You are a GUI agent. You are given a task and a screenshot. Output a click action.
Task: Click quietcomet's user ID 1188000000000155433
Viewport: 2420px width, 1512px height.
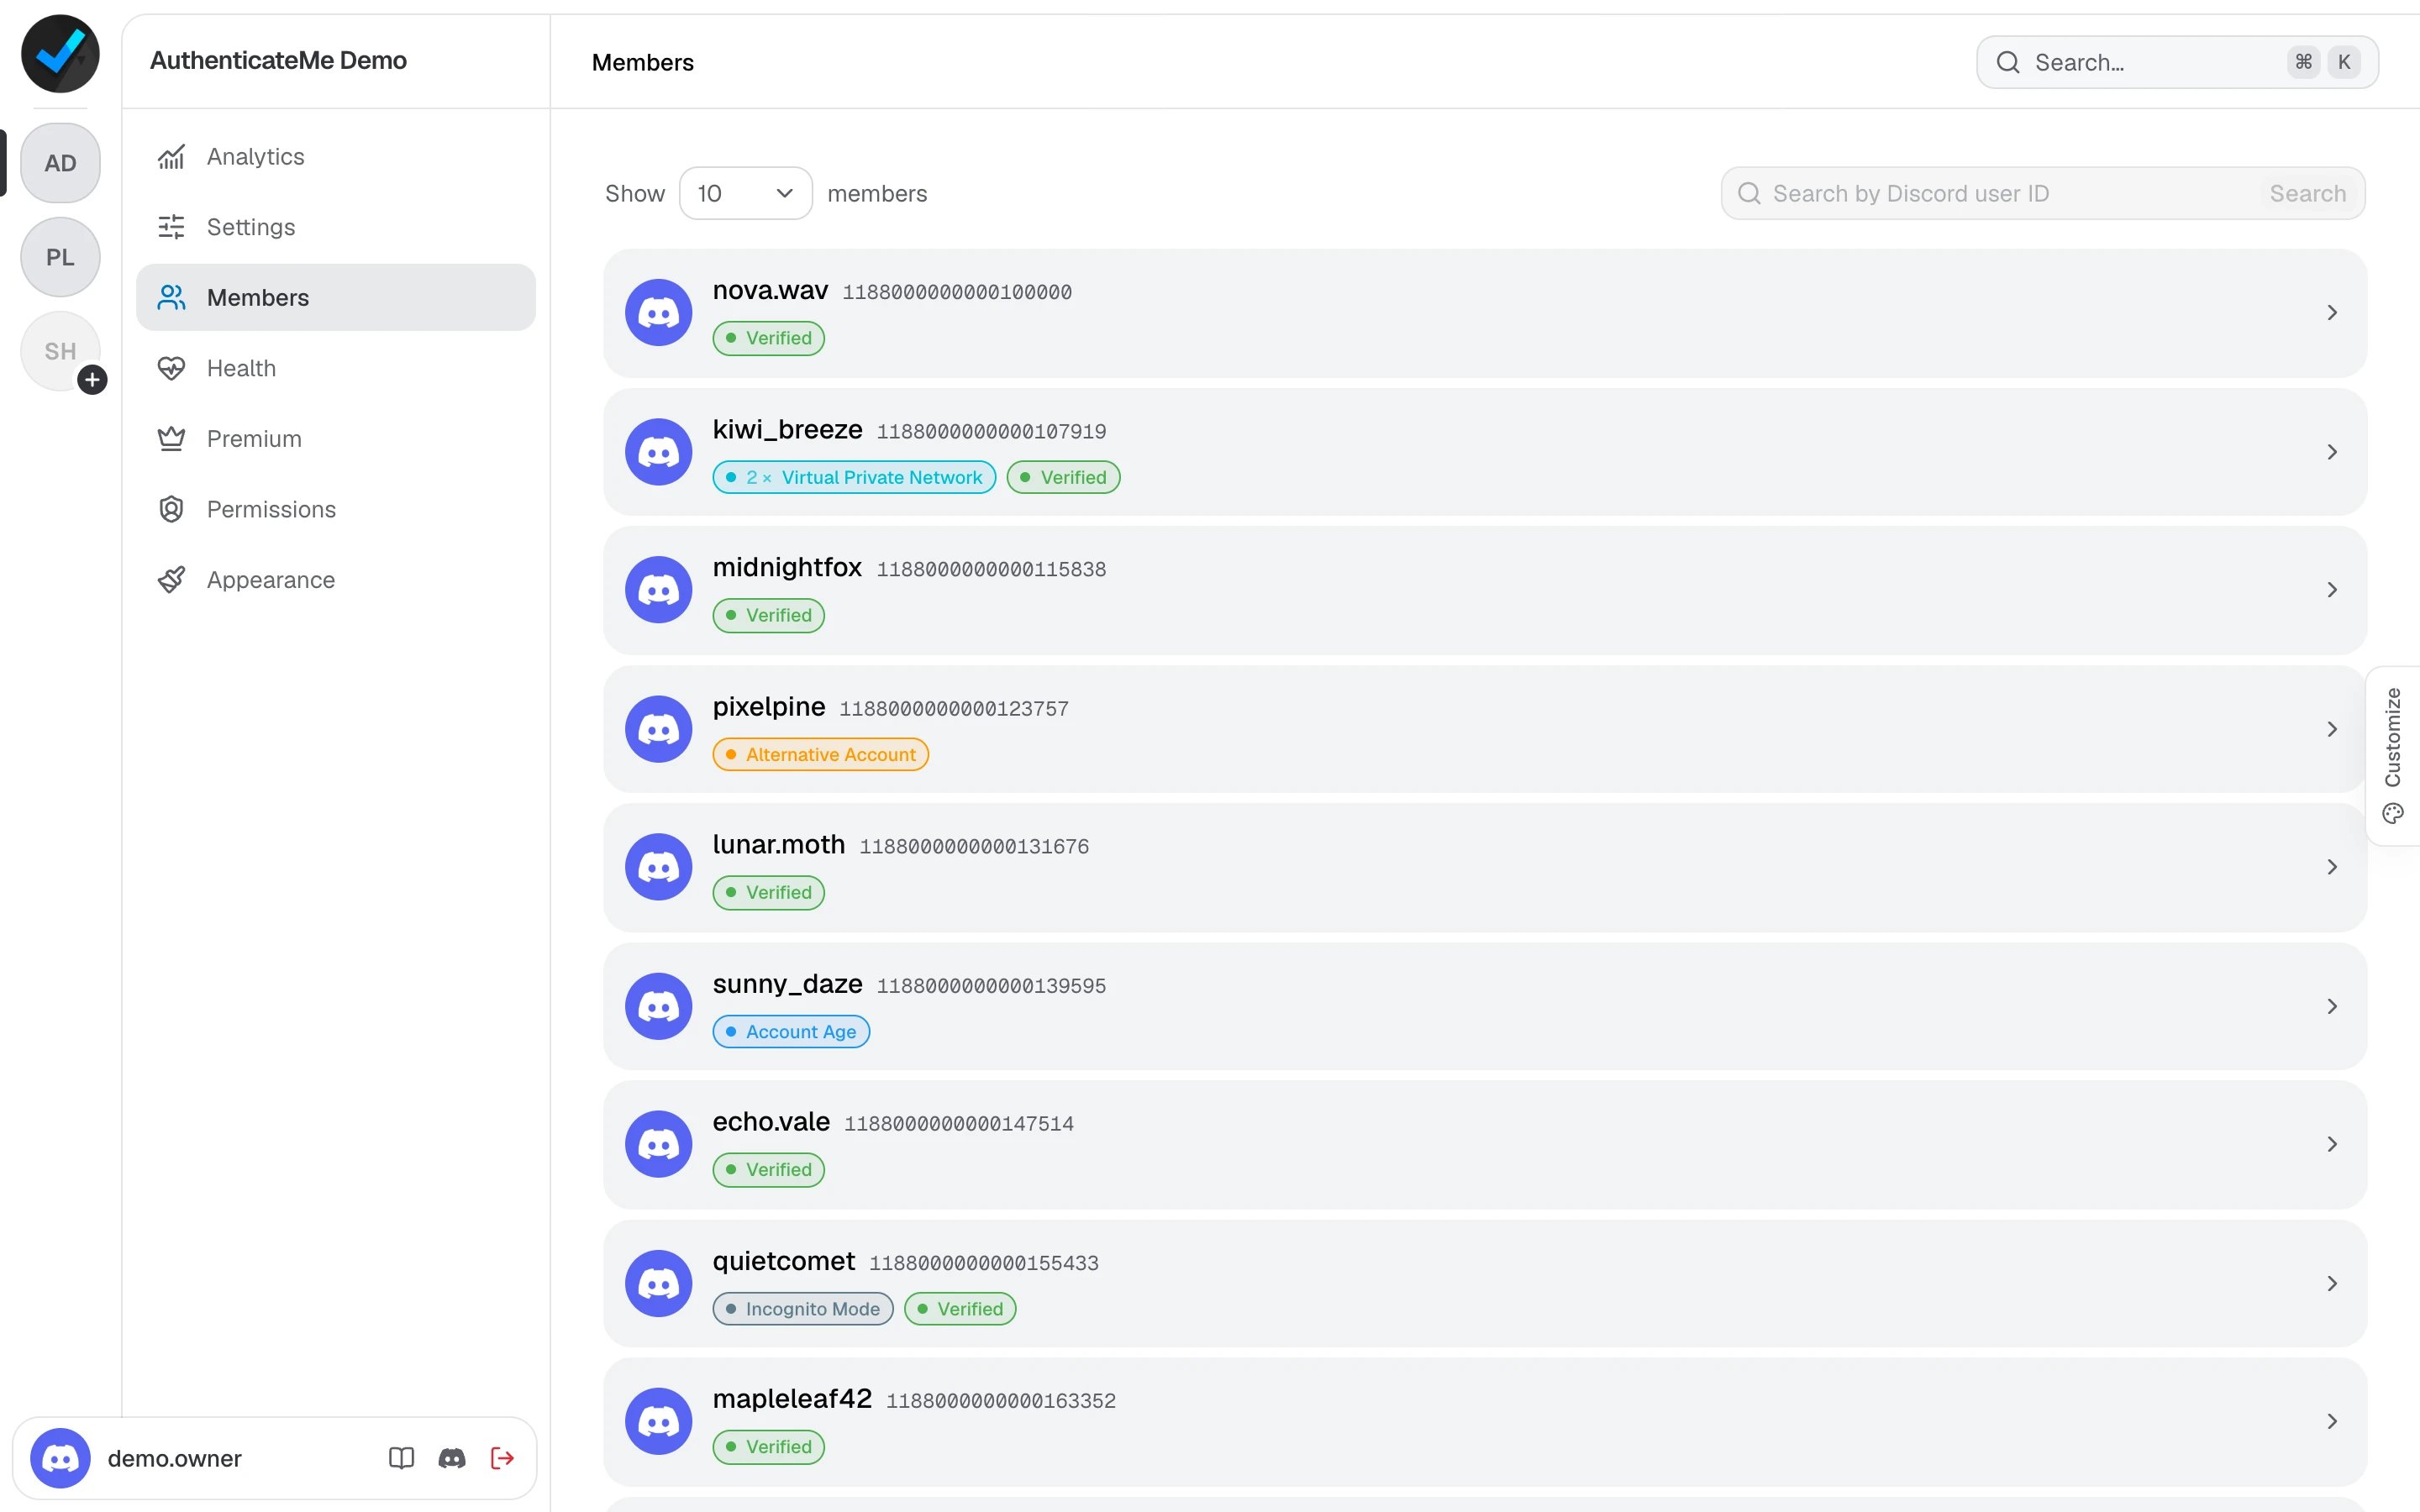pos(984,1263)
